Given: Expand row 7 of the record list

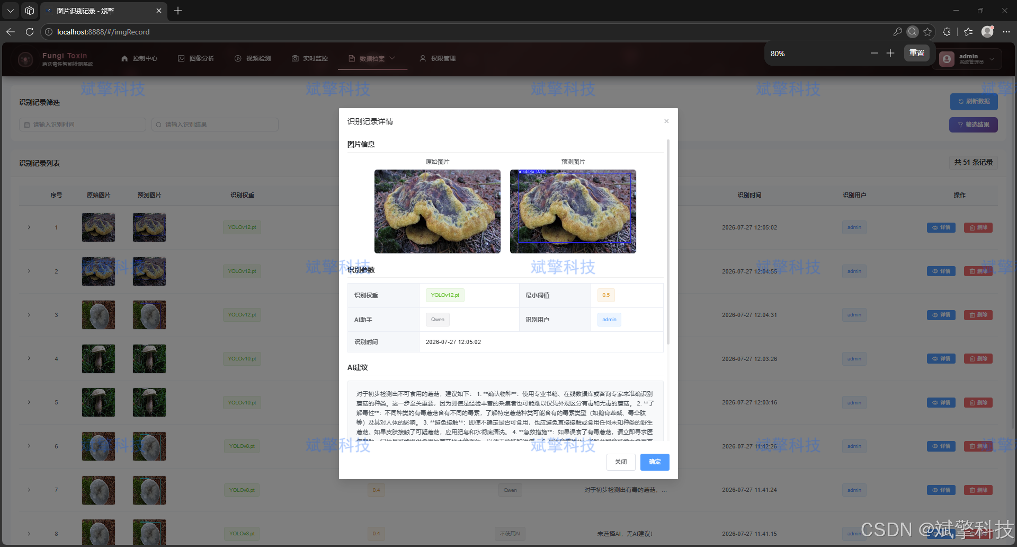Looking at the screenshot, I should [29, 490].
